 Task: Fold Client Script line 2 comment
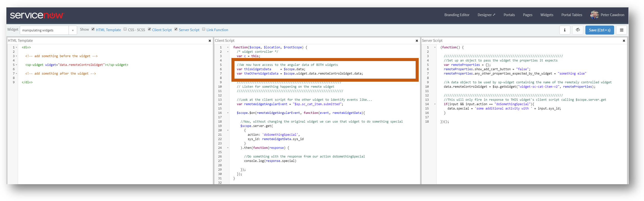tap(228, 52)
